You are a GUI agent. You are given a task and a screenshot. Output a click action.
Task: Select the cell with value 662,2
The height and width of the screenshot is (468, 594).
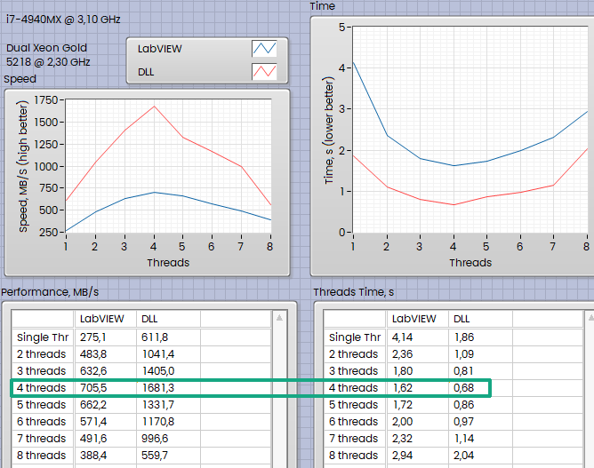pos(105,405)
